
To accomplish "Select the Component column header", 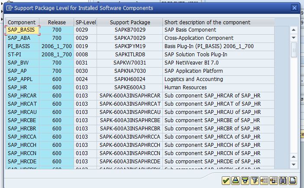I will [22, 23].
